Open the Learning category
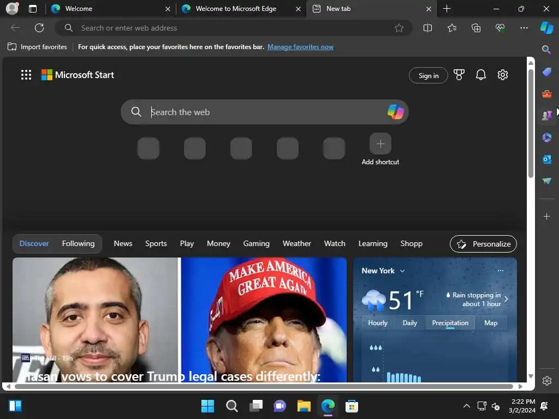 pos(373,244)
